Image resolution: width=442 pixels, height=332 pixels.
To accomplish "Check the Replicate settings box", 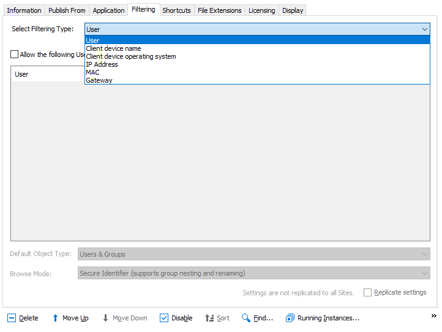I will coord(367,293).
